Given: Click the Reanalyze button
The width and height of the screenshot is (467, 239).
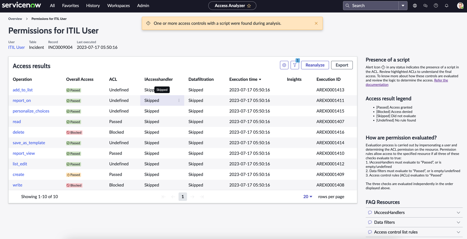Looking at the screenshot, I should click(315, 65).
